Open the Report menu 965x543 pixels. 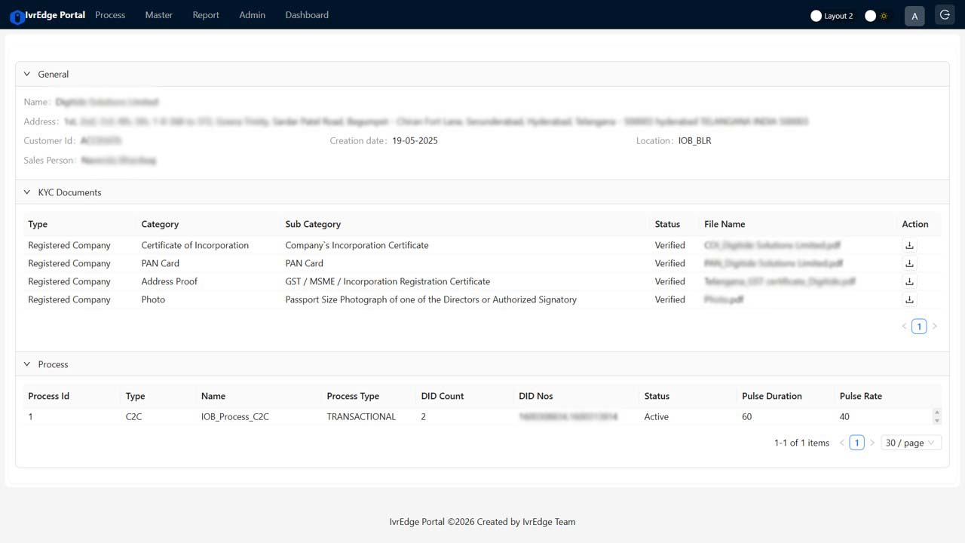coord(205,15)
